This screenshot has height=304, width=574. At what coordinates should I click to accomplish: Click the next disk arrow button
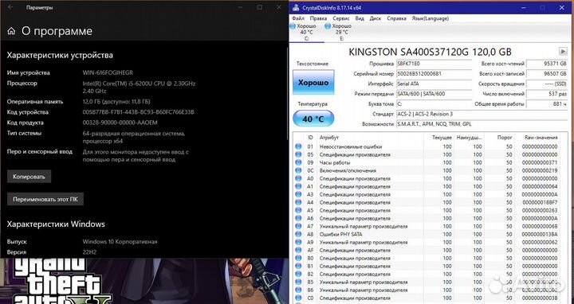[563, 51]
